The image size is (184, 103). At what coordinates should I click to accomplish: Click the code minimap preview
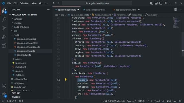[177, 22]
